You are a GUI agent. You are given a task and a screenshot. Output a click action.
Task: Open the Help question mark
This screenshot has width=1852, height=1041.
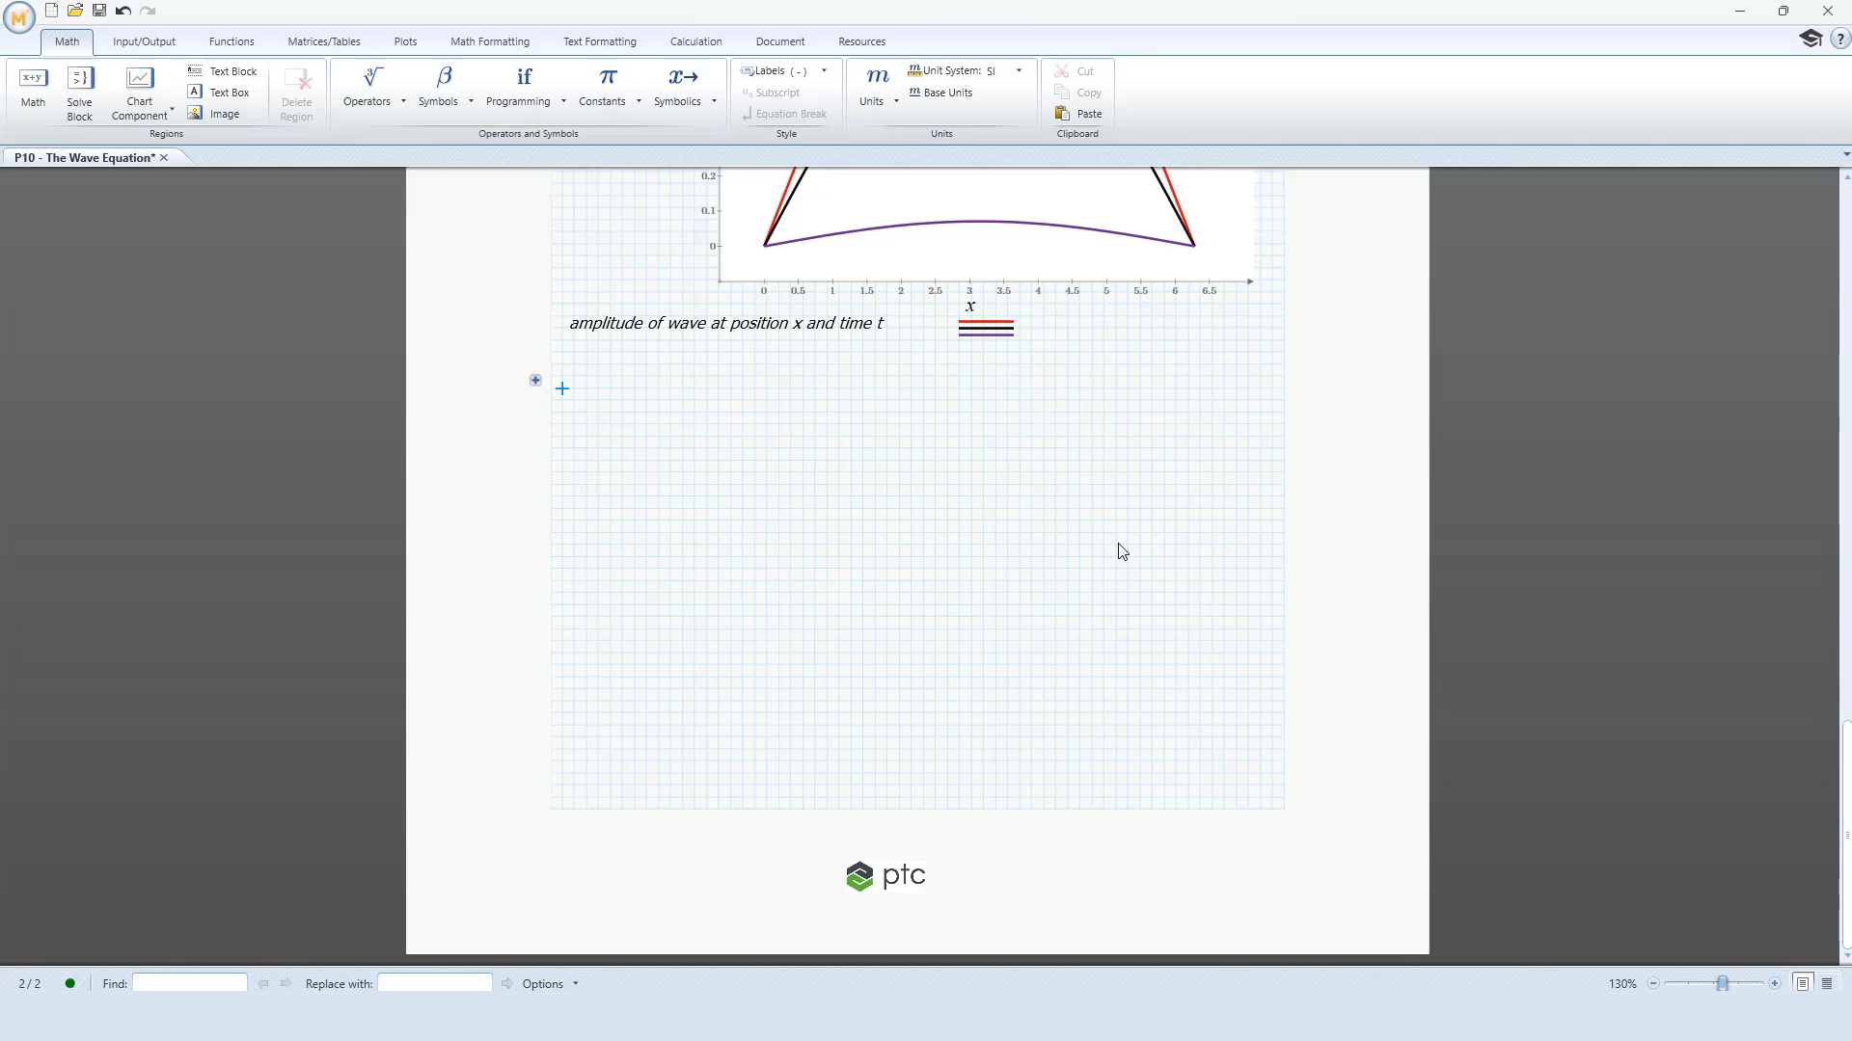(1839, 40)
